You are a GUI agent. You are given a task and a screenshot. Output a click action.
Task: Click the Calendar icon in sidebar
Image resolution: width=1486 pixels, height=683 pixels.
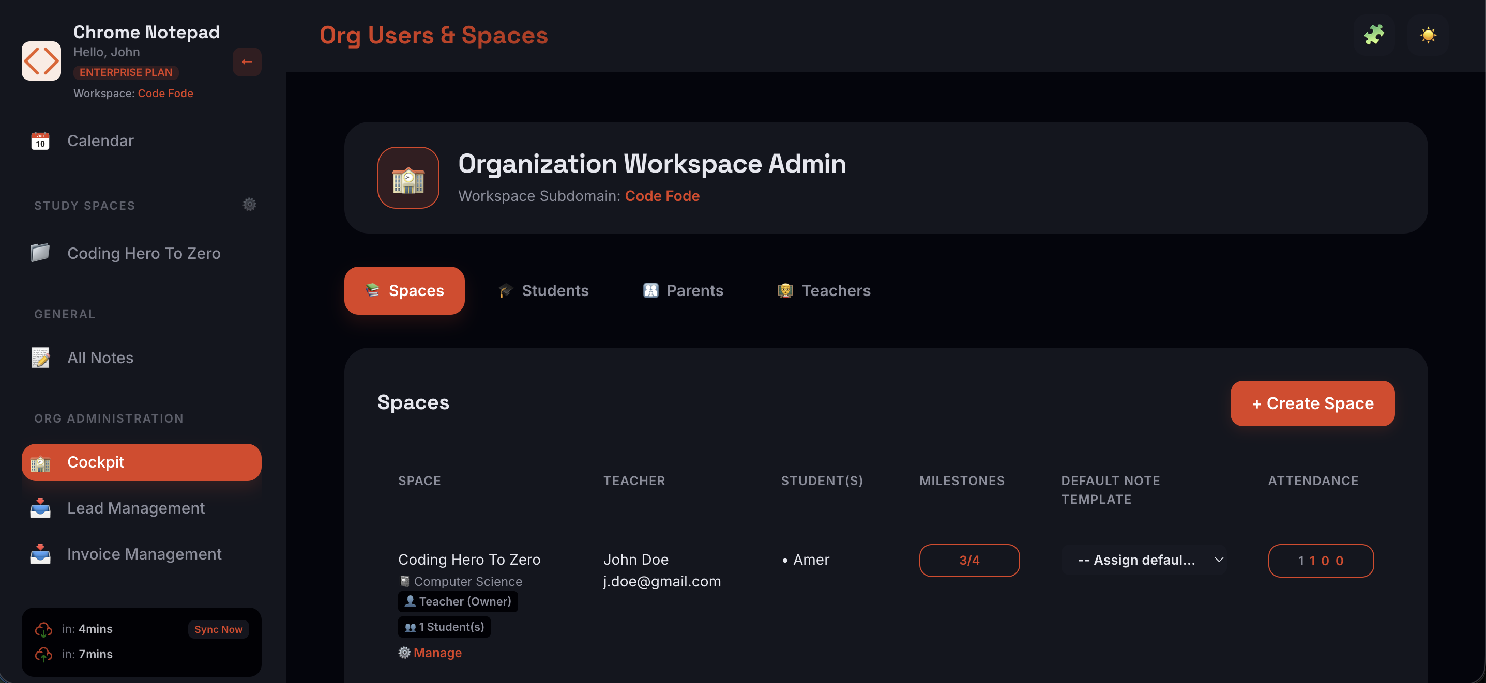tap(40, 141)
